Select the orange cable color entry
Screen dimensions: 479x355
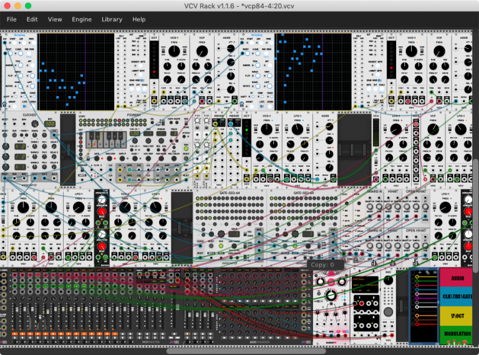pos(425,315)
